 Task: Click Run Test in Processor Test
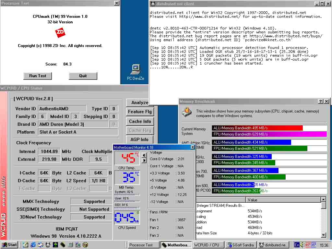point(38,76)
